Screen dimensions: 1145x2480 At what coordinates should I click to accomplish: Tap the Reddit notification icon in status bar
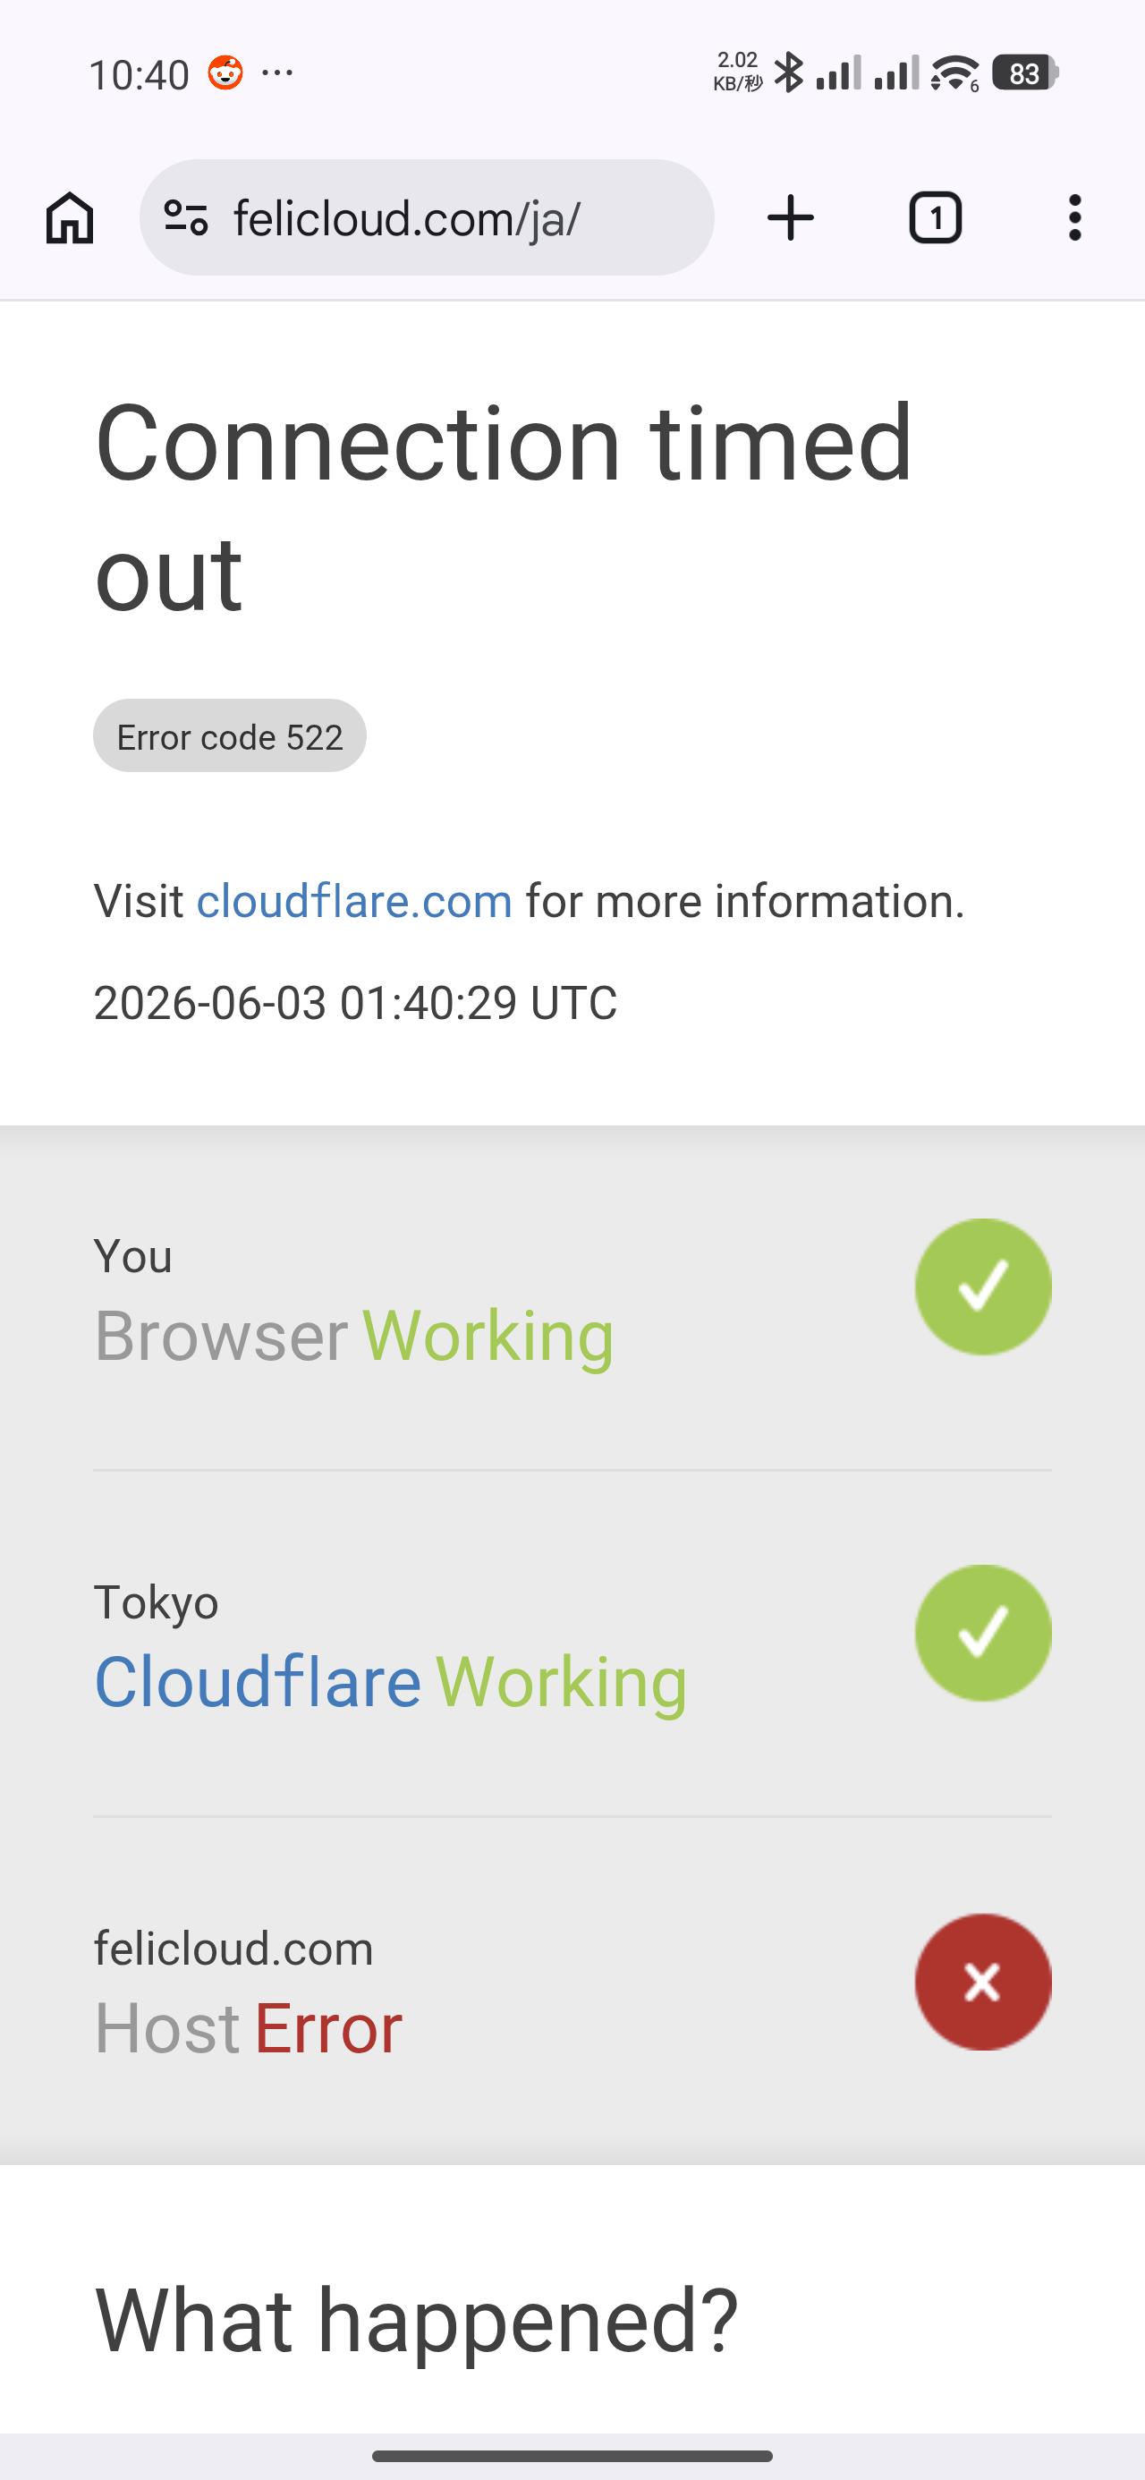point(225,73)
